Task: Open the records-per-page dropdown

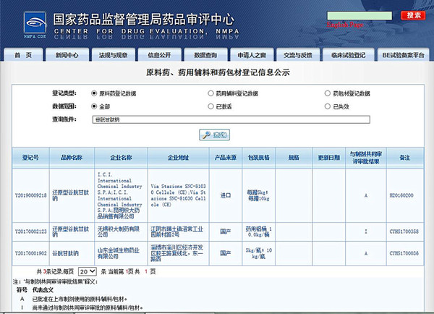Action: 69,271
